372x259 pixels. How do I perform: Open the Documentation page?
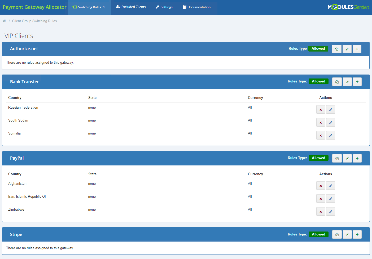tap(196, 7)
